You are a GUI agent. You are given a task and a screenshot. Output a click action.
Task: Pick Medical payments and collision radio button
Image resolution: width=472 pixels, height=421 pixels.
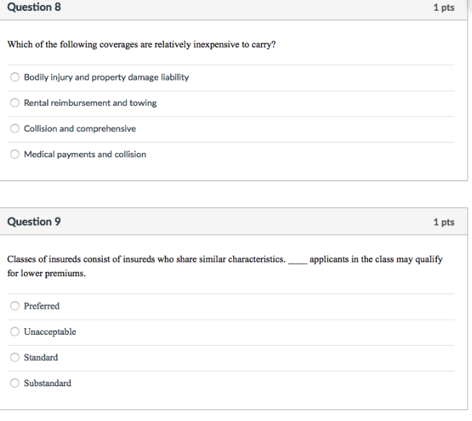(x=14, y=154)
